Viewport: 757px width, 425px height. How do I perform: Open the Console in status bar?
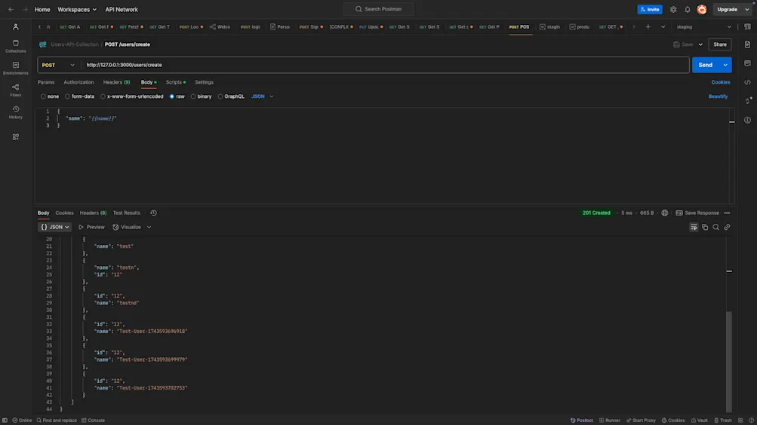pyautogui.click(x=93, y=420)
